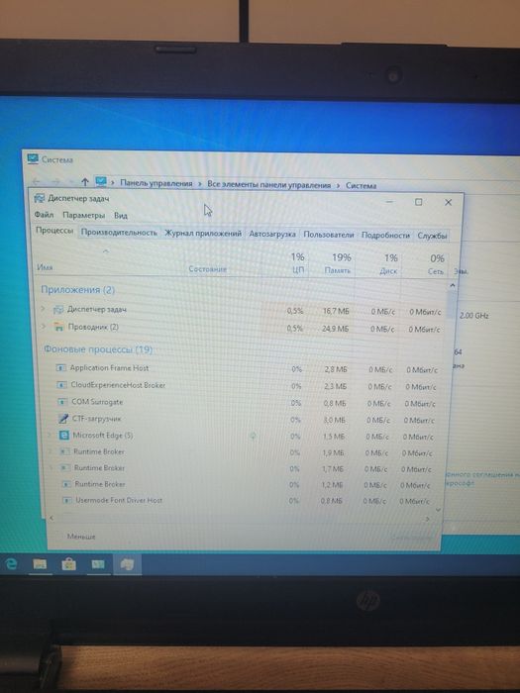
Task: Click Все элементы панели управления breadcrumb
Action: tap(268, 185)
